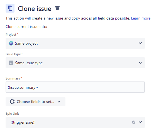Click the gear icon in Choose fields

click(12, 102)
